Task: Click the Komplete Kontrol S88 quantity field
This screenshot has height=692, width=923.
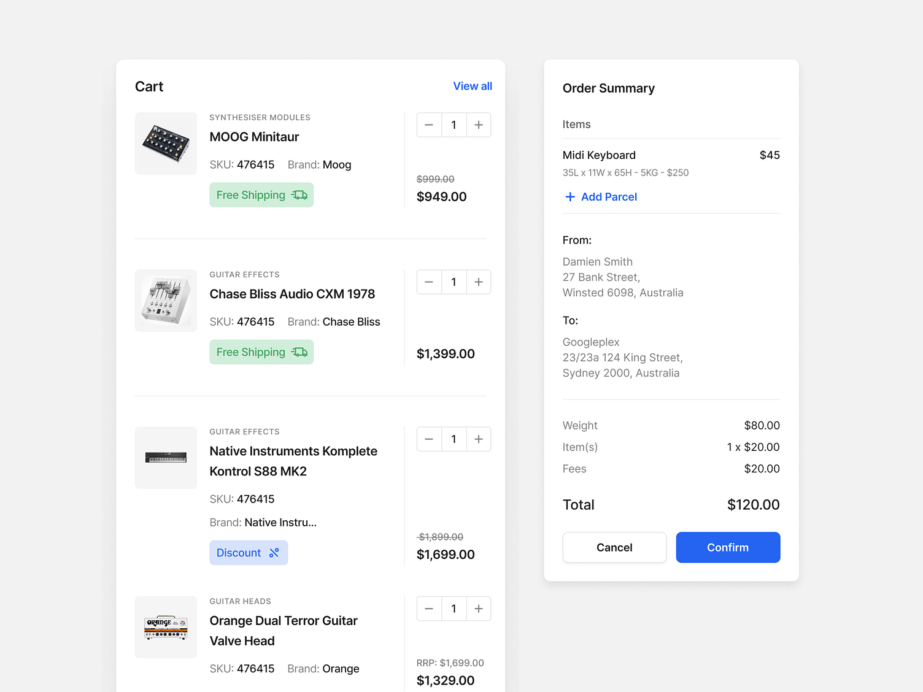Action: [454, 439]
